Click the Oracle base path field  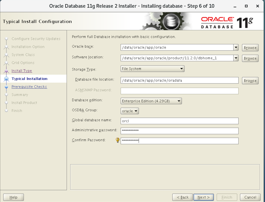[177, 47]
